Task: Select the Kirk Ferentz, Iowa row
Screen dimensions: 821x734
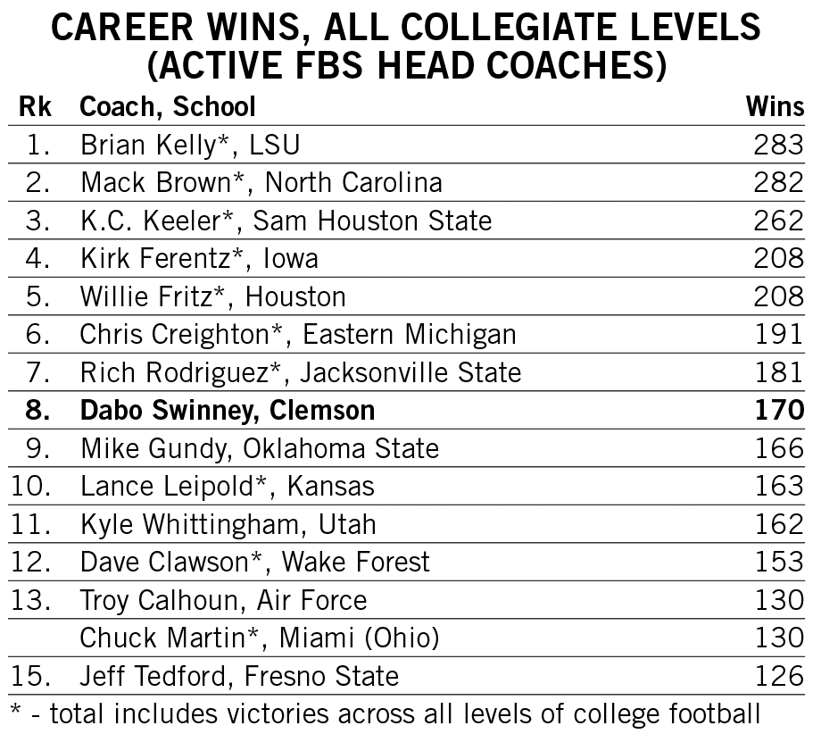Action: click(x=406, y=258)
